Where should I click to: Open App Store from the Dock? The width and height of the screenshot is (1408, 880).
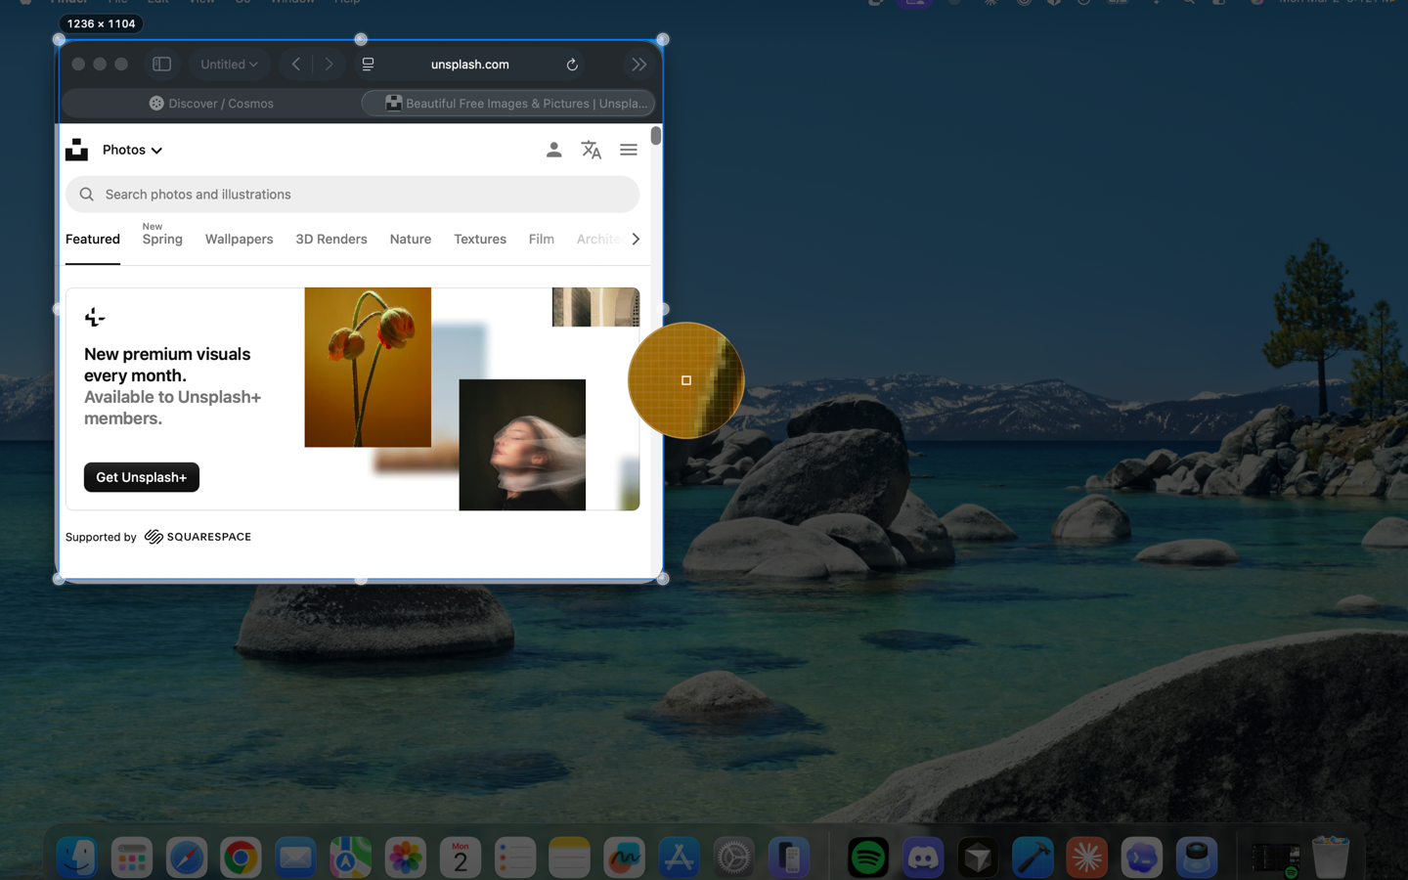(x=679, y=858)
